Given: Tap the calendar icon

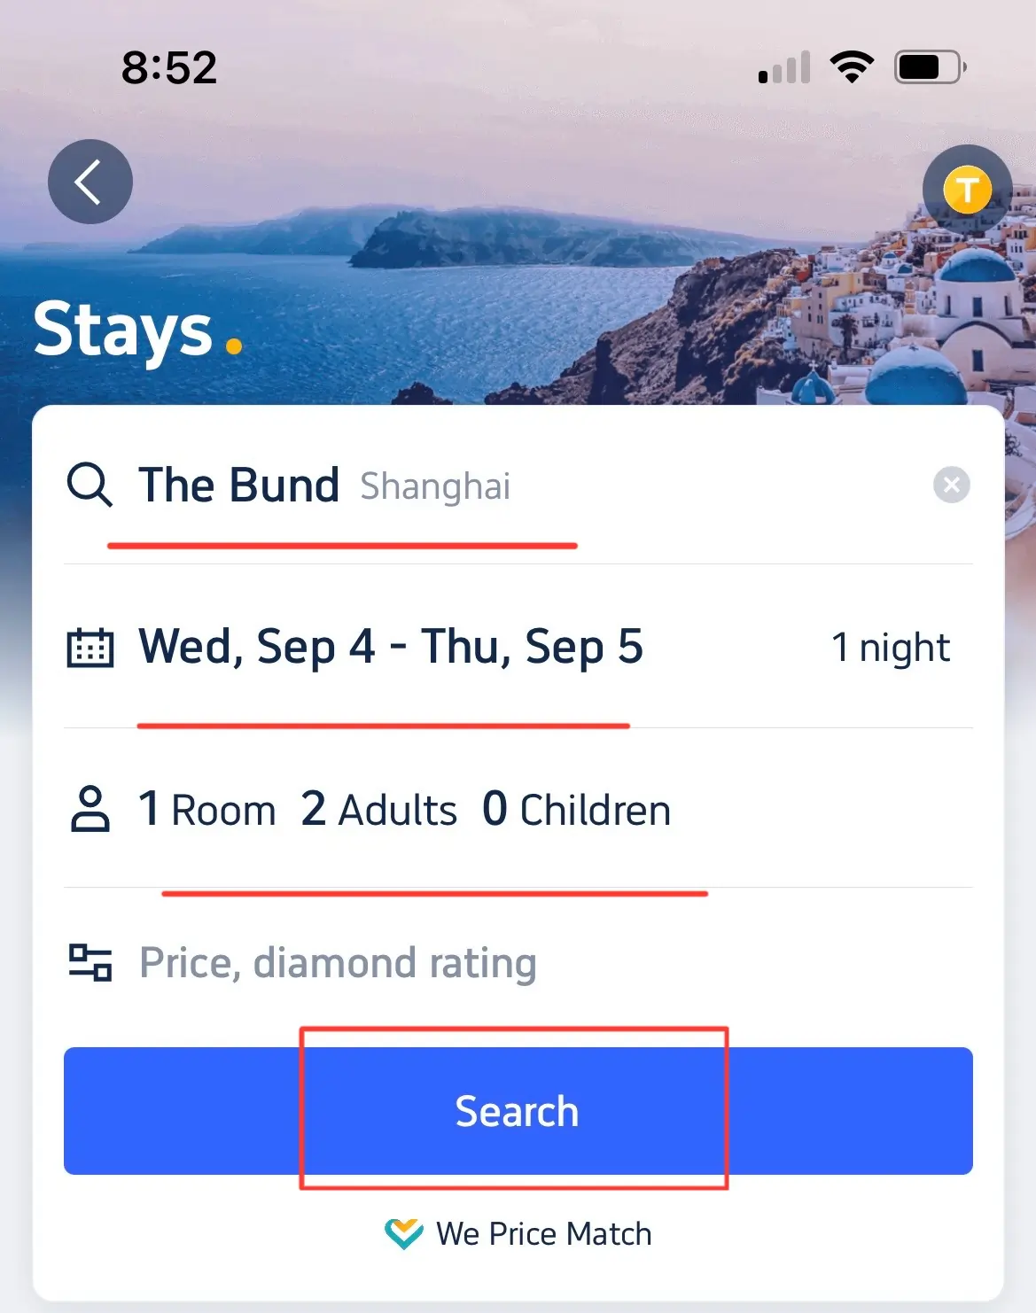Looking at the screenshot, I should click(90, 647).
